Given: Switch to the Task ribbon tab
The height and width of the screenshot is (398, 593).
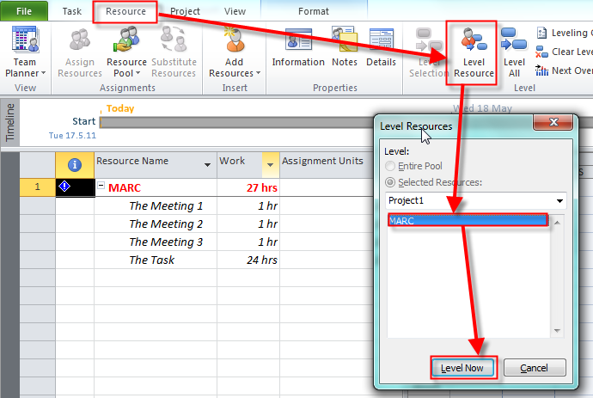Looking at the screenshot, I should (x=72, y=12).
